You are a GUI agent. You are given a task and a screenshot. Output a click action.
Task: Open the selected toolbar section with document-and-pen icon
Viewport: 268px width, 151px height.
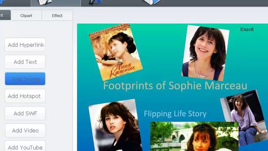click(56, 3)
